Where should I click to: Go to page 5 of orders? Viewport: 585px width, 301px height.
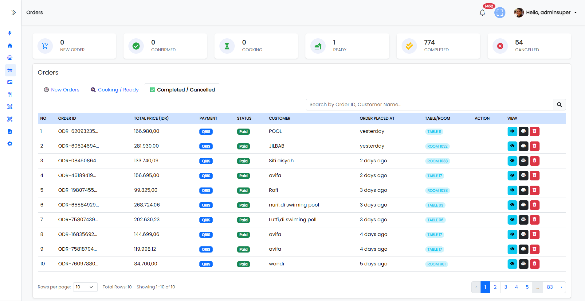point(527,287)
